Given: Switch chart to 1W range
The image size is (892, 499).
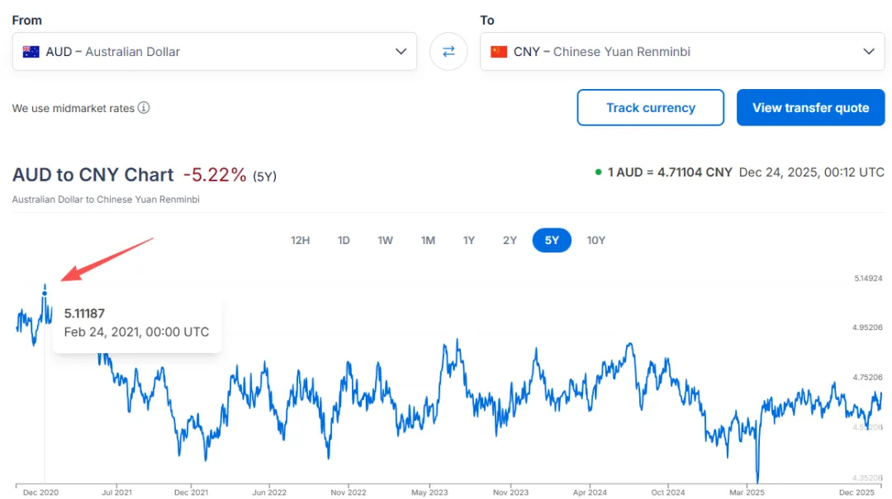Looking at the screenshot, I should tap(386, 240).
